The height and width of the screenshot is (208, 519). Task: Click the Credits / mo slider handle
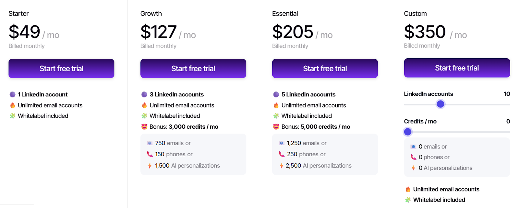pos(408,132)
